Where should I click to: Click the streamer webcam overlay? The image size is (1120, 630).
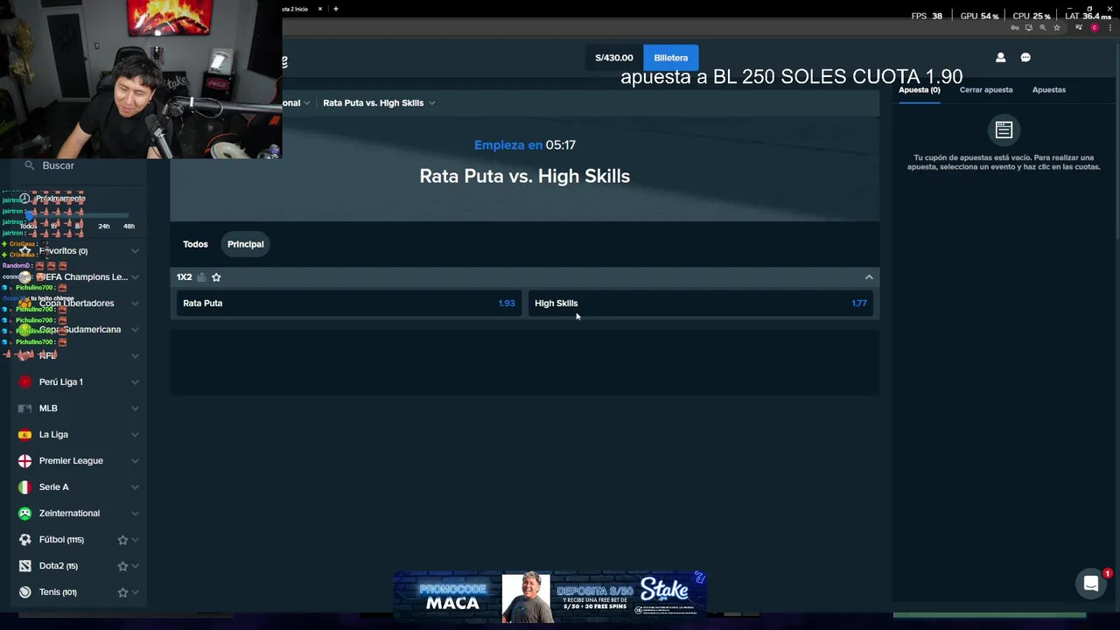coord(141,79)
